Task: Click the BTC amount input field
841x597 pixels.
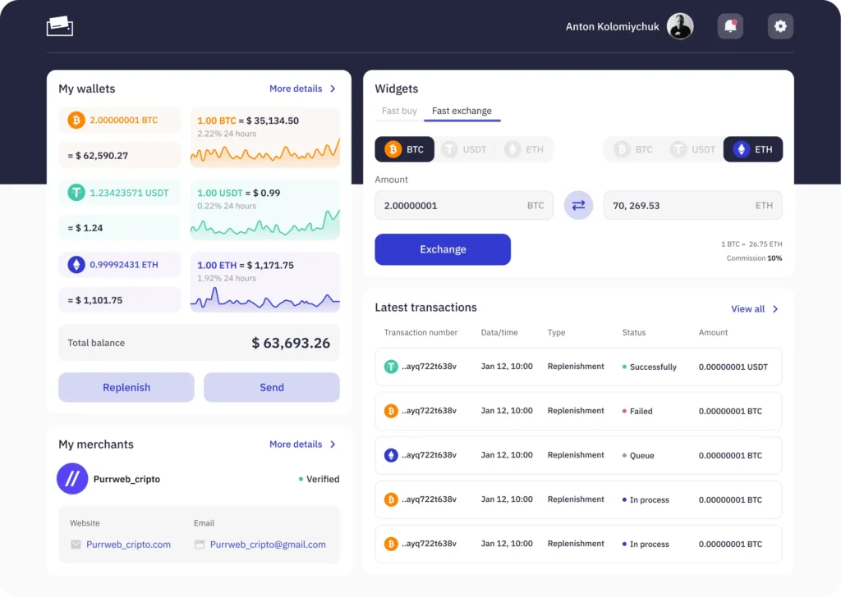Action: (x=464, y=206)
